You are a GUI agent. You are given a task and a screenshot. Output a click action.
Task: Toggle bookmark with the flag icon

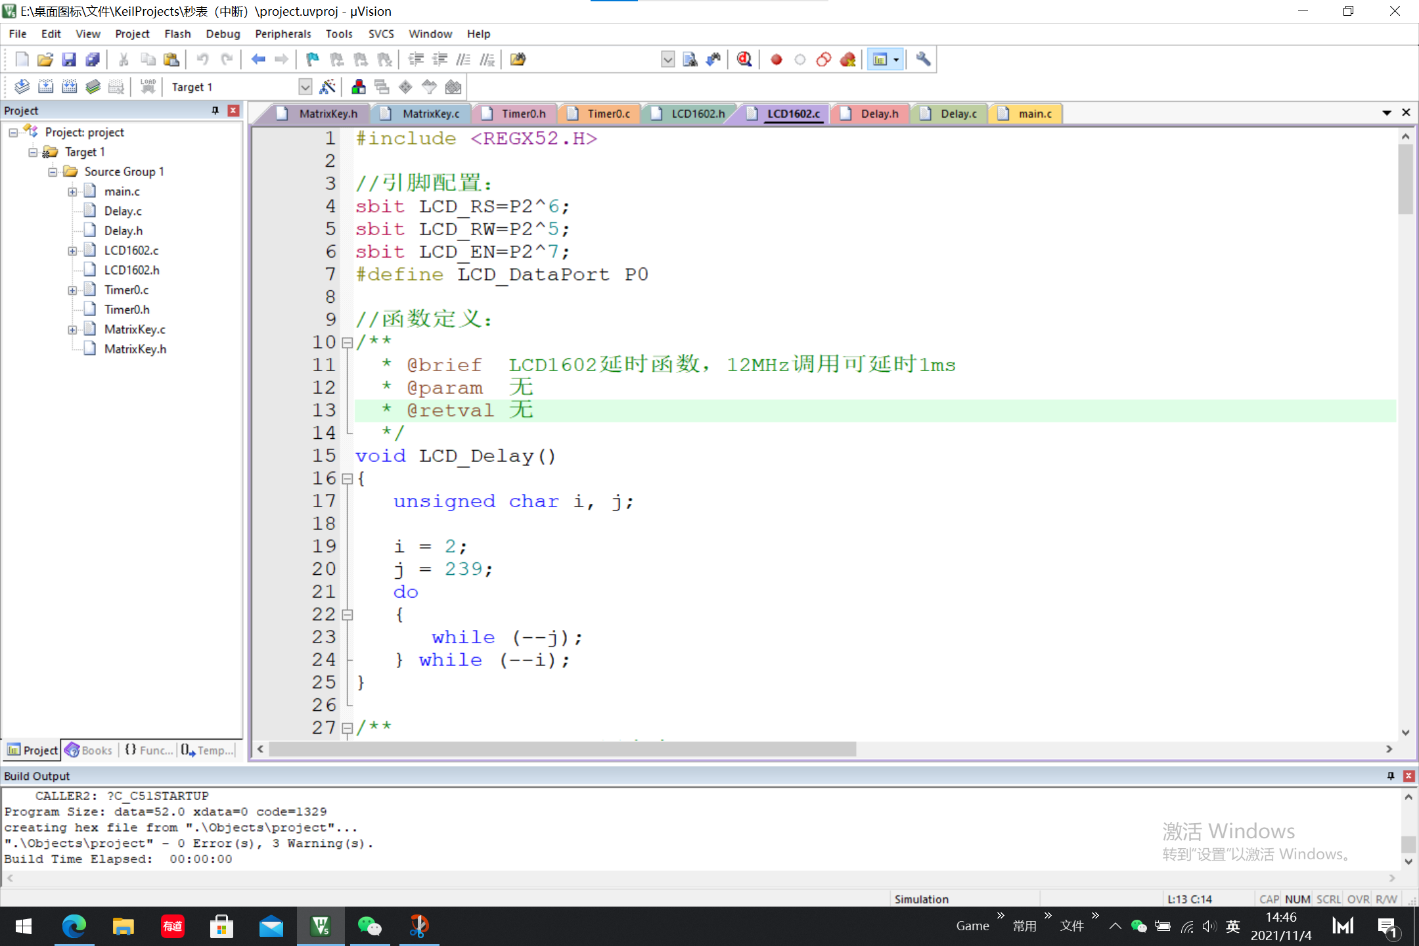tap(312, 60)
